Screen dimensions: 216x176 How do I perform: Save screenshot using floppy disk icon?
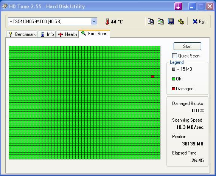point(171,22)
